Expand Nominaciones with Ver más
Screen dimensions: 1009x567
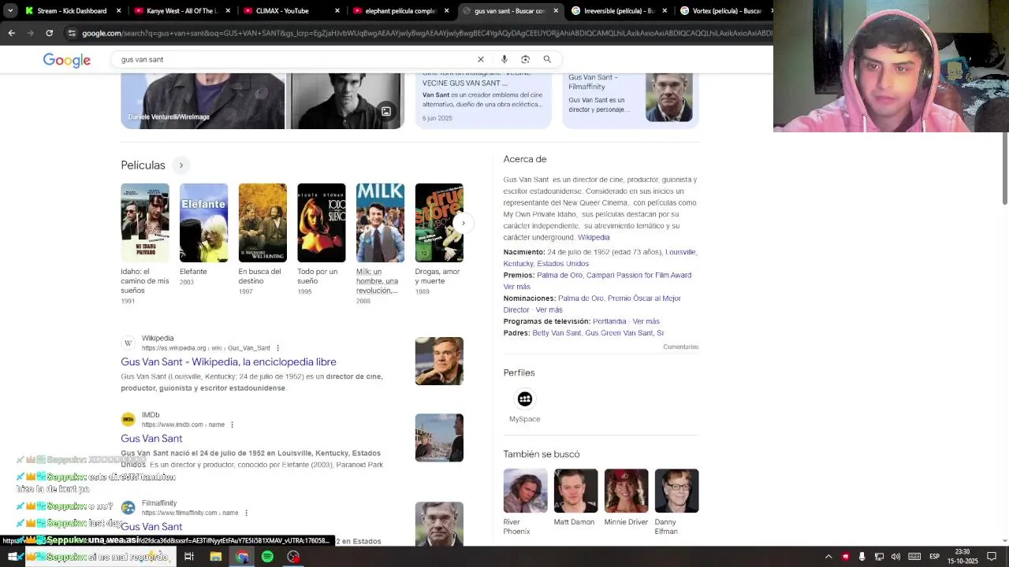tap(549, 309)
